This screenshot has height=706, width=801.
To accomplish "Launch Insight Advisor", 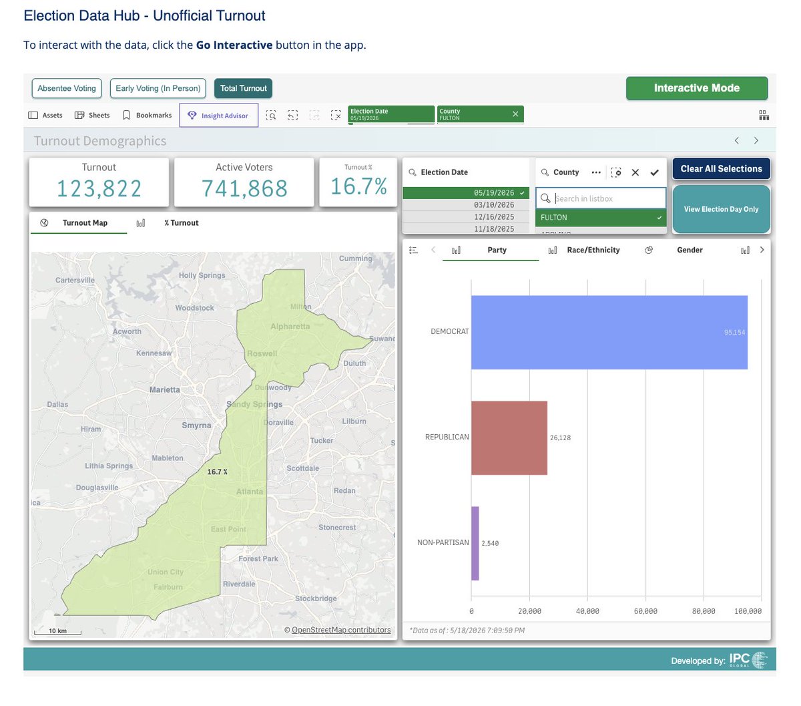I will pyautogui.click(x=218, y=116).
